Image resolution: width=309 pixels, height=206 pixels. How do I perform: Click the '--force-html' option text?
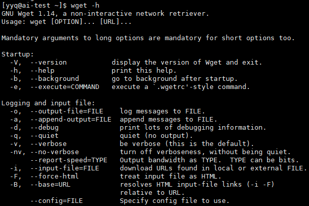(55, 176)
